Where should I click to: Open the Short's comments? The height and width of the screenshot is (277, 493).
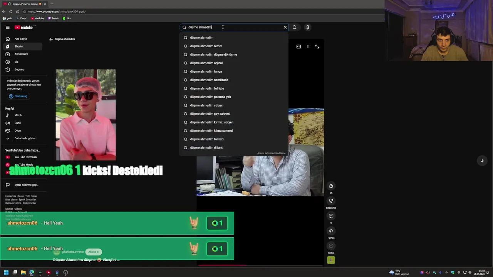pos(331,216)
